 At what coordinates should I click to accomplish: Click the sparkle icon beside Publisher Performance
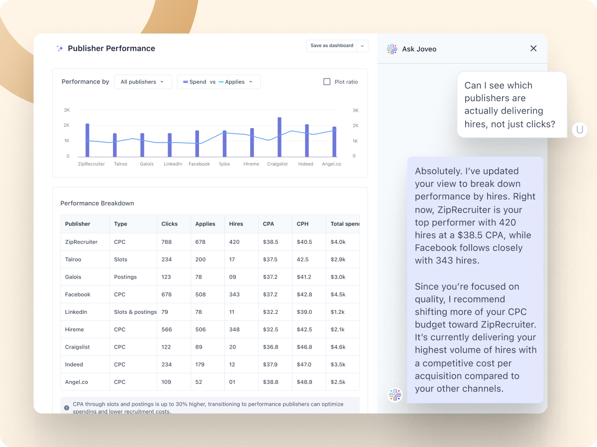(60, 49)
